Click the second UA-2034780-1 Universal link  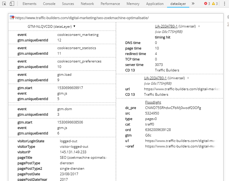(155, 78)
